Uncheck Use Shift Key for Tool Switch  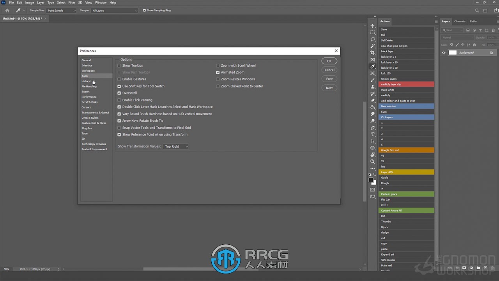pos(119,86)
